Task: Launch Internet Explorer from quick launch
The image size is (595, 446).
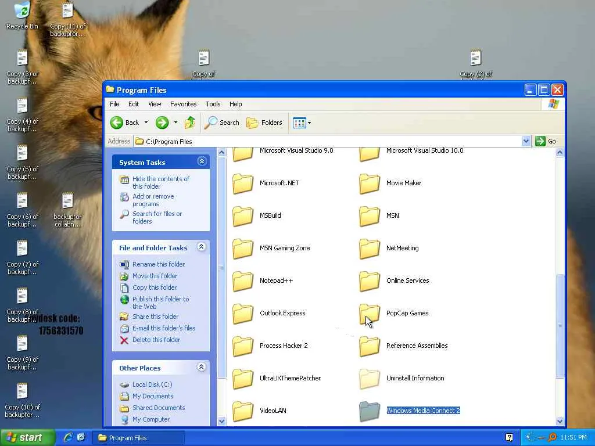Action: pos(68,437)
